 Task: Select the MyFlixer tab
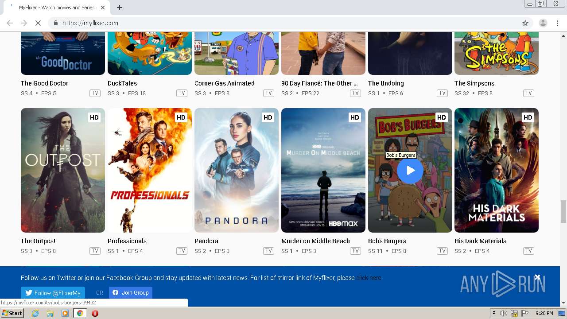click(x=57, y=8)
